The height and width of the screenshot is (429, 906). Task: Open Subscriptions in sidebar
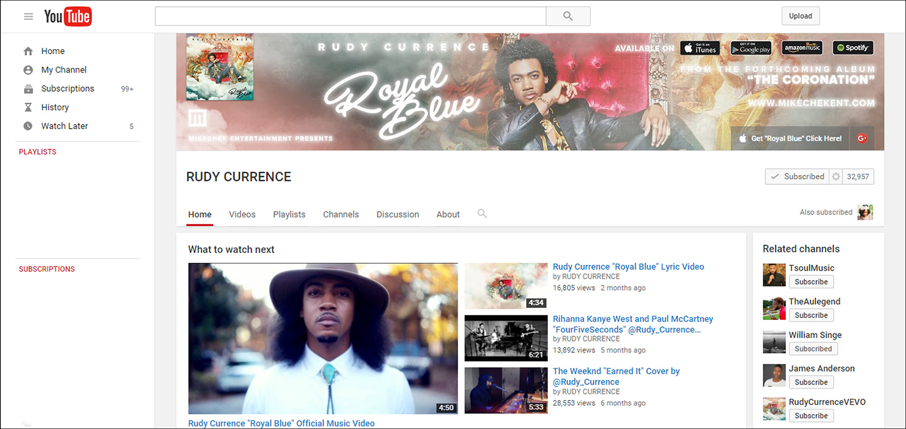67,89
